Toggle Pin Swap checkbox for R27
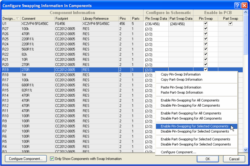The width and height of the screenshot is (250, 166). point(205,28)
